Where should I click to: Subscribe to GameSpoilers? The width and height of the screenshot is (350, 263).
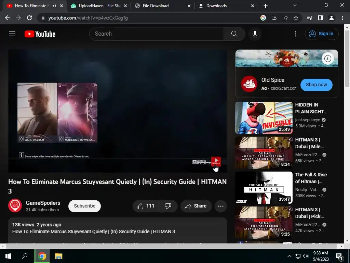[85, 206]
